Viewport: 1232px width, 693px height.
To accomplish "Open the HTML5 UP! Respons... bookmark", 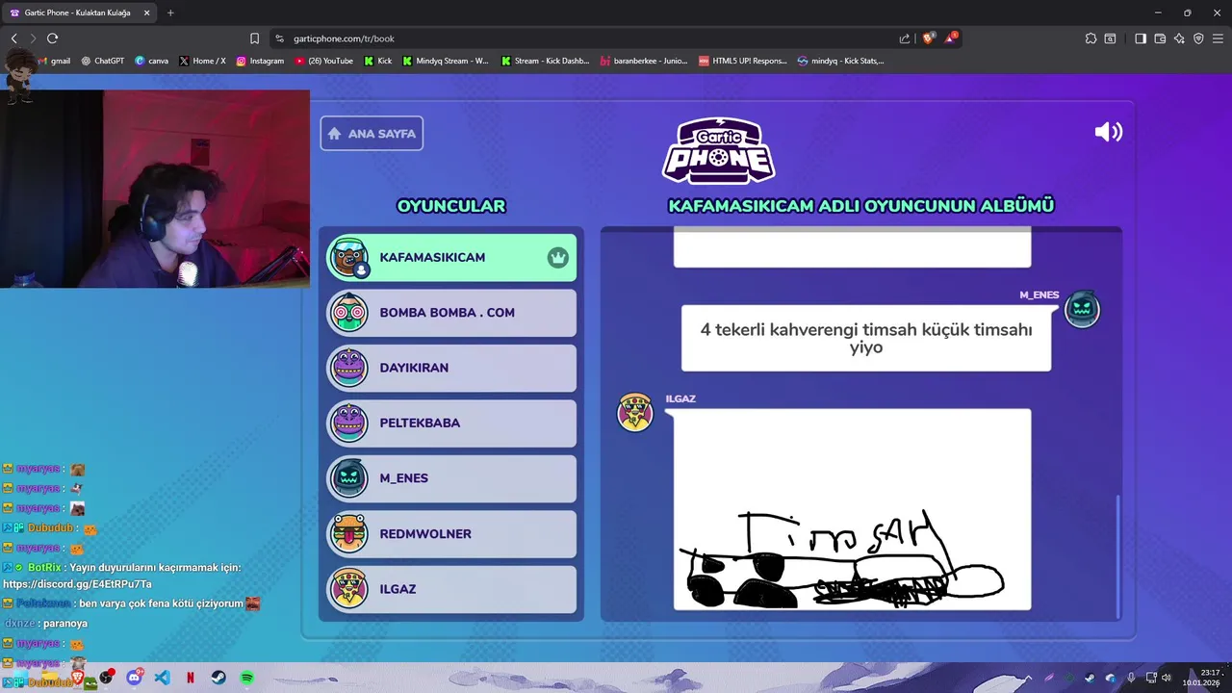I will [x=743, y=61].
